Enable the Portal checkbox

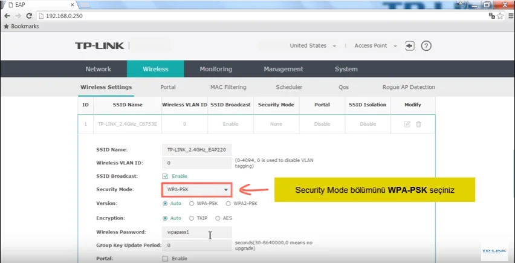pyautogui.click(x=165, y=258)
